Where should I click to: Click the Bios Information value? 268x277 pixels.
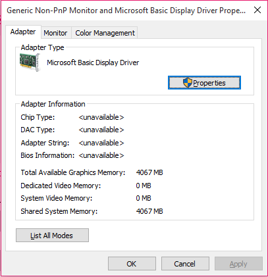101,155
